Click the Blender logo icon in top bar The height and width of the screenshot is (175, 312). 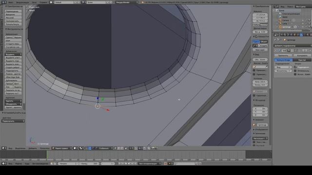point(142,2)
